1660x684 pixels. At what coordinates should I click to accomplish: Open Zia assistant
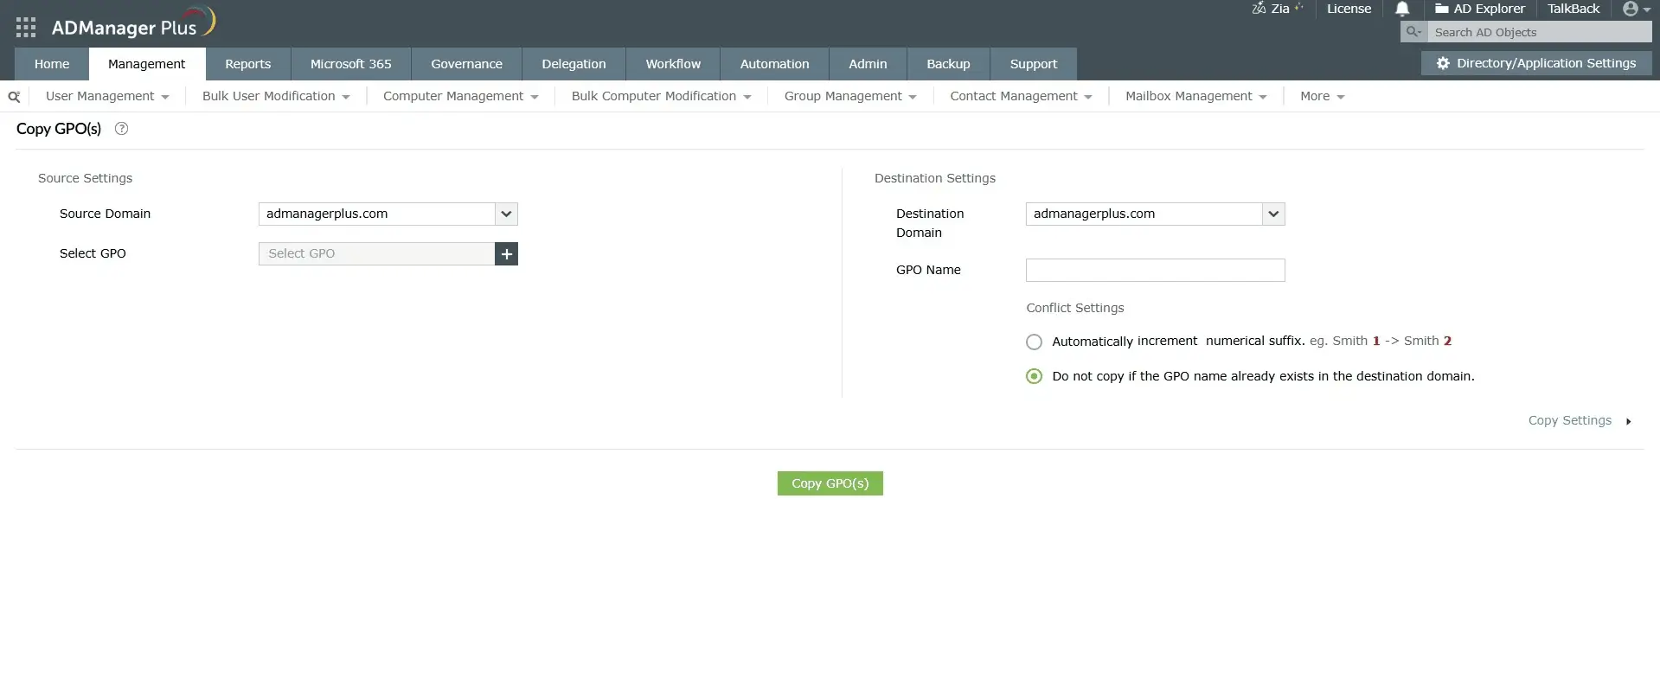click(x=1277, y=9)
